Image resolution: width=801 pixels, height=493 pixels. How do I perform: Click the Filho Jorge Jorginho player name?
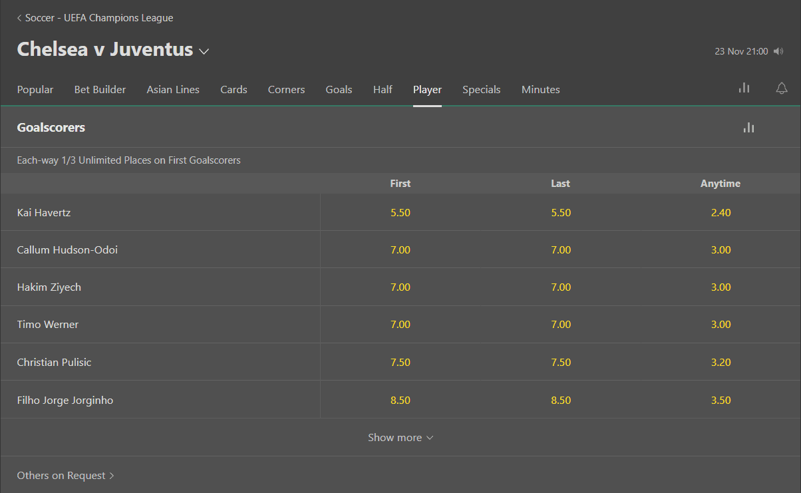click(x=65, y=401)
